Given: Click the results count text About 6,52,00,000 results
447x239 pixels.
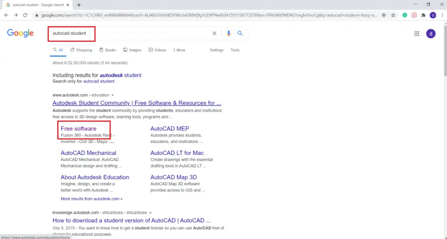Looking at the screenshot, I should 90,63.
